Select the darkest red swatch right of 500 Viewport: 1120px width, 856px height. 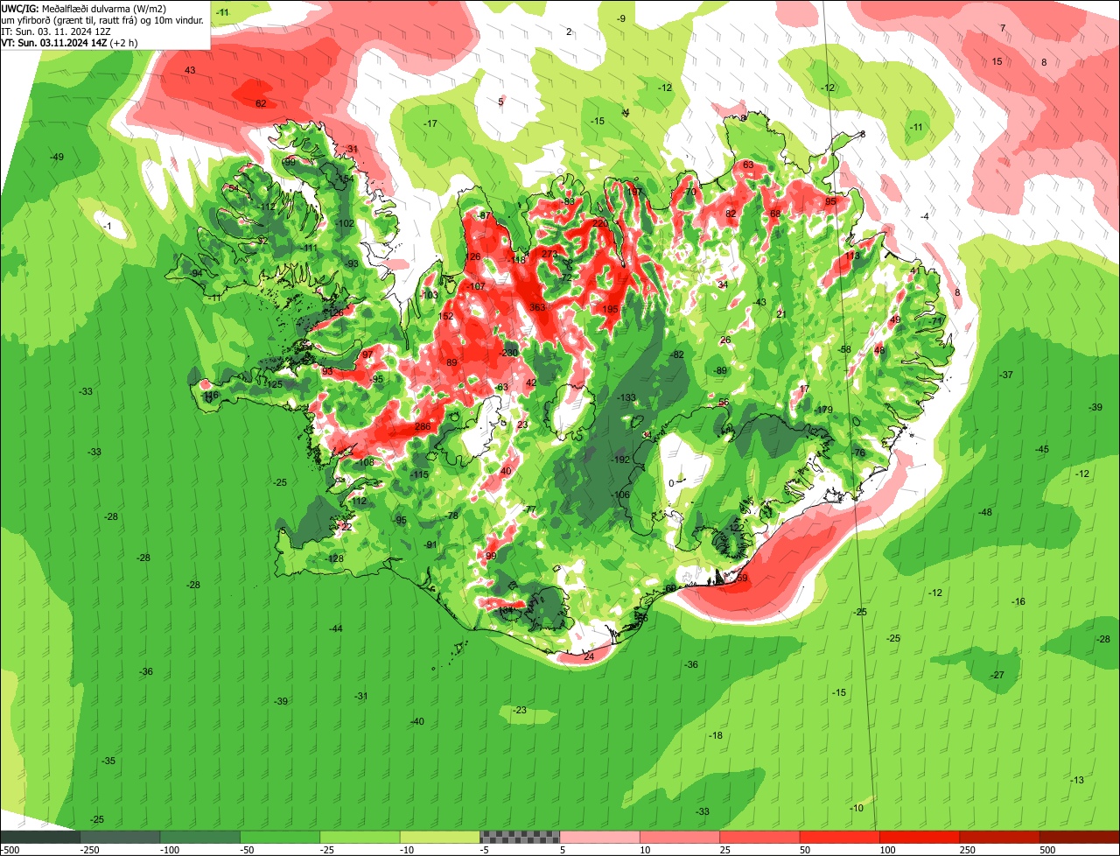(1080, 837)
